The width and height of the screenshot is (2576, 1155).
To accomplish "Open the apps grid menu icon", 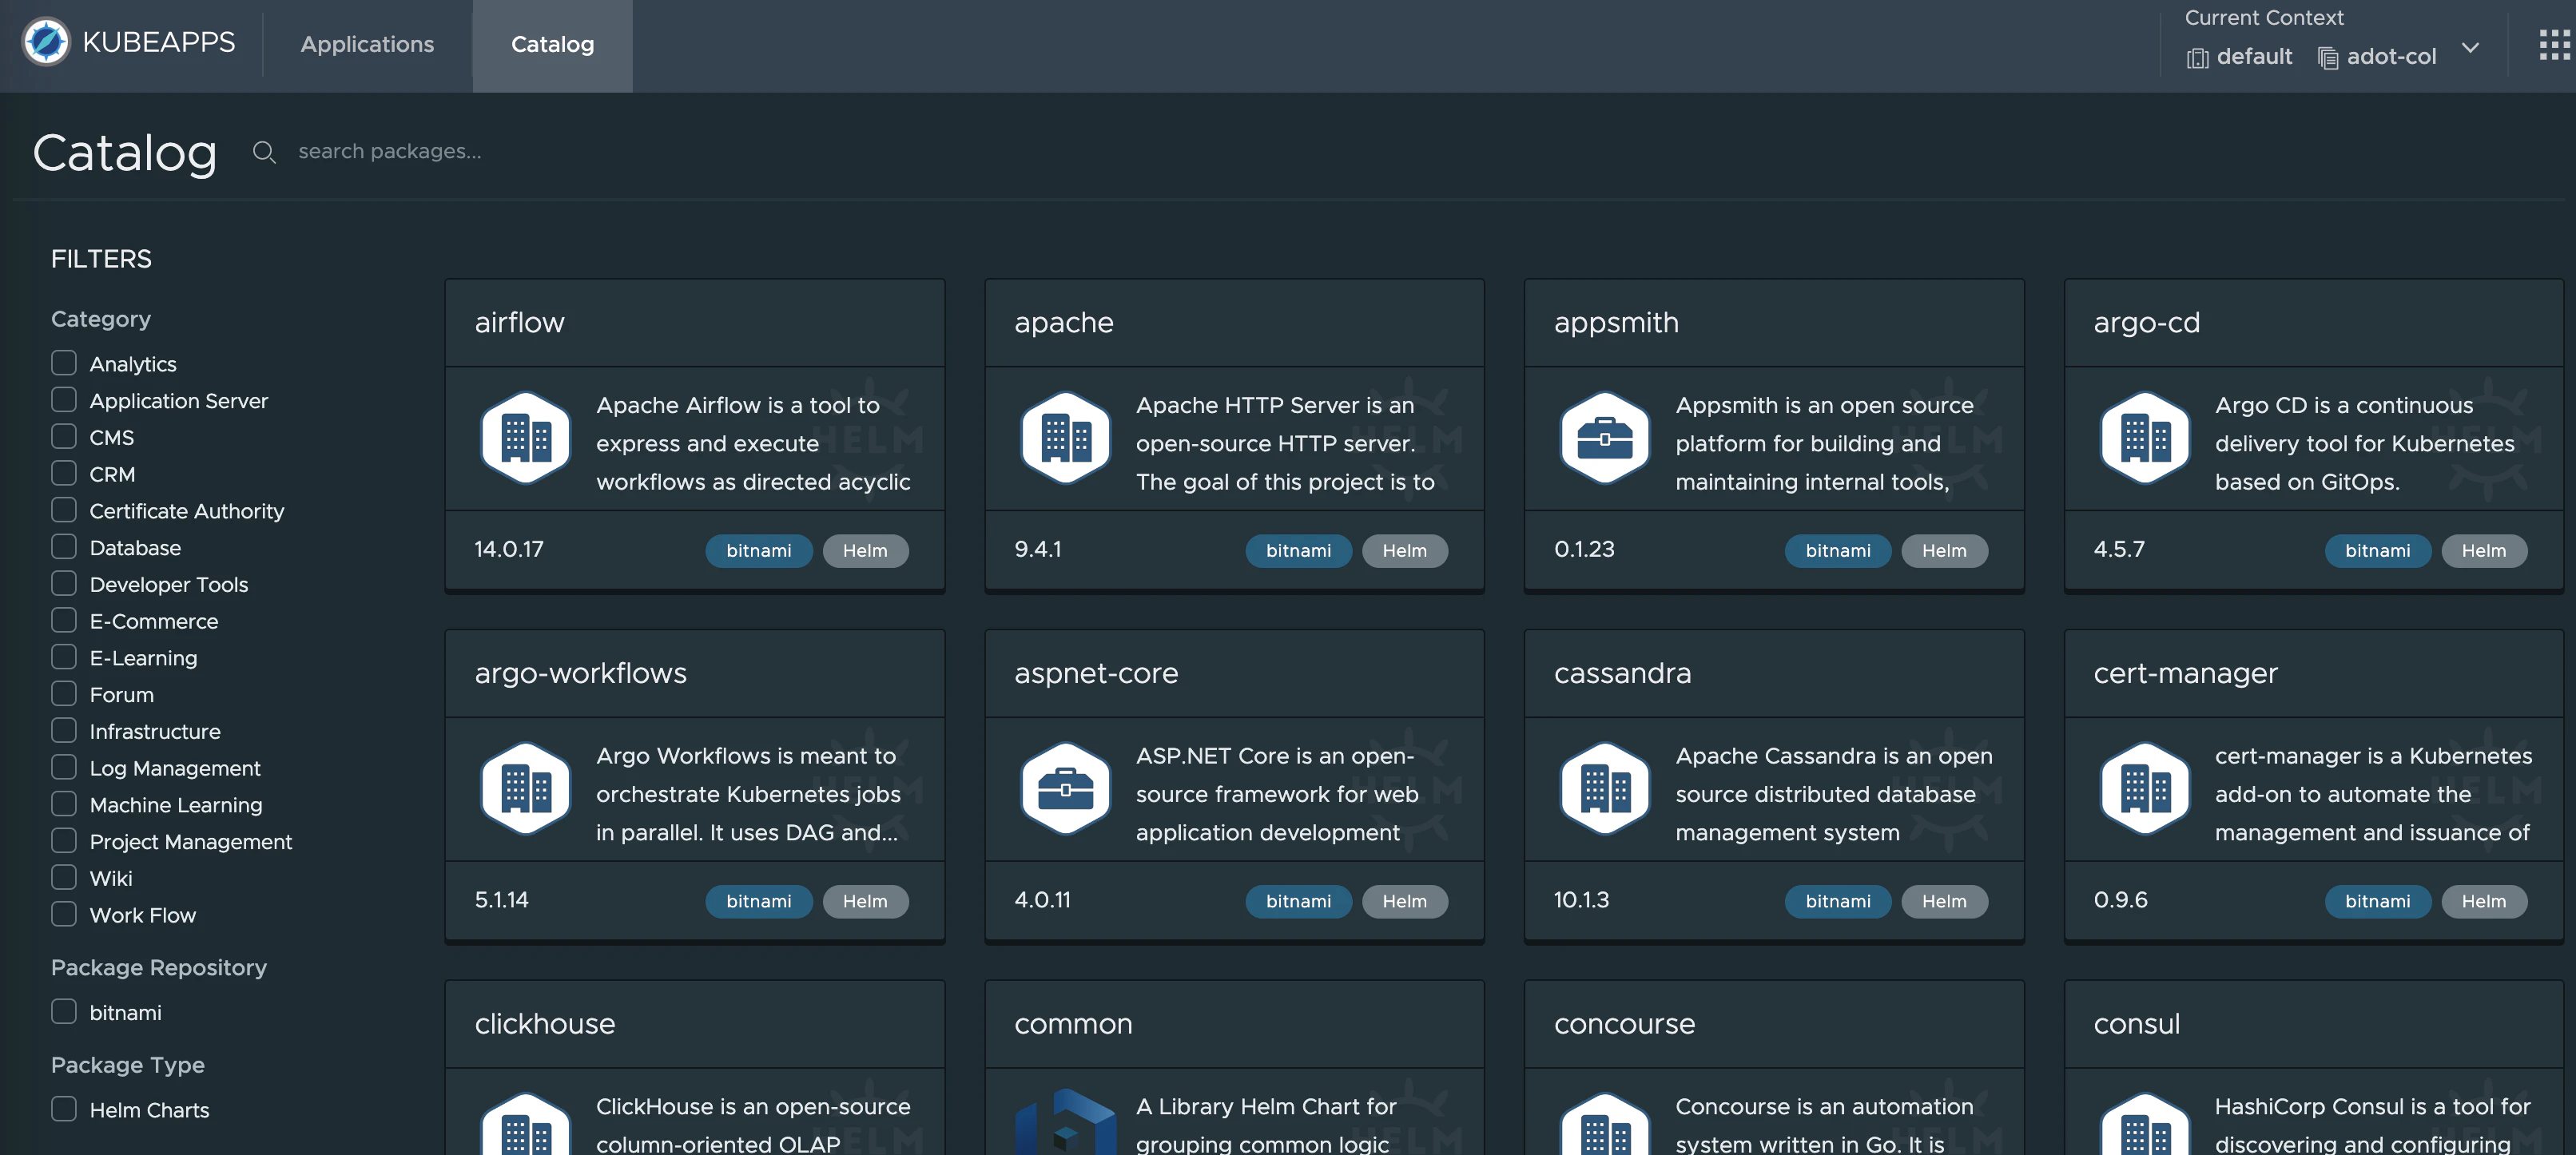I will (x=2554, y=44).
